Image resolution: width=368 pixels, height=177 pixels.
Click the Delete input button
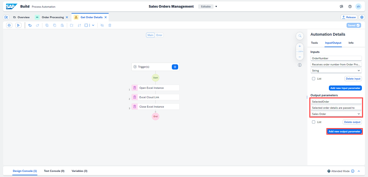coord(353,79)
